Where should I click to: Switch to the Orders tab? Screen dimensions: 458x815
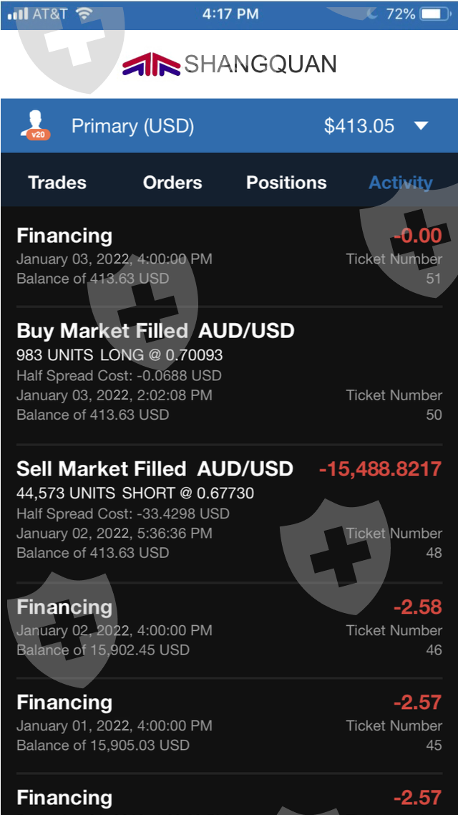tap(172, 183)
